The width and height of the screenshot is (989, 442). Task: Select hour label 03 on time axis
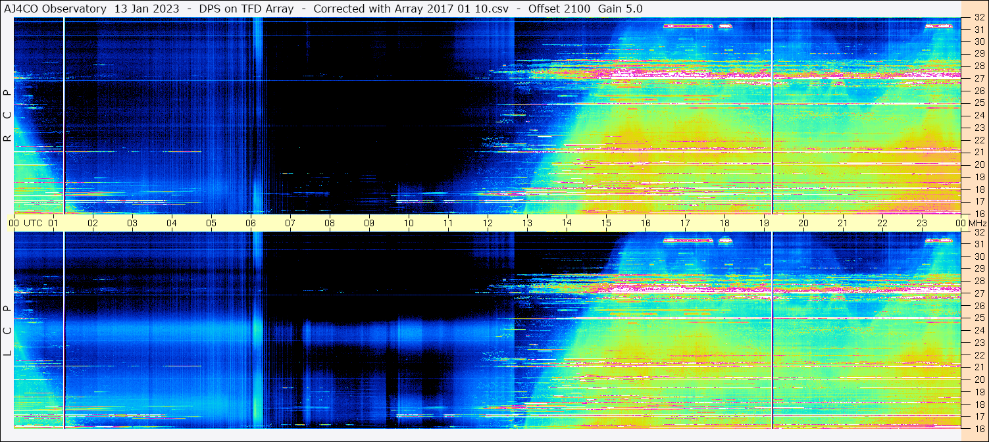pyautogui.click(x=132, y=223)
